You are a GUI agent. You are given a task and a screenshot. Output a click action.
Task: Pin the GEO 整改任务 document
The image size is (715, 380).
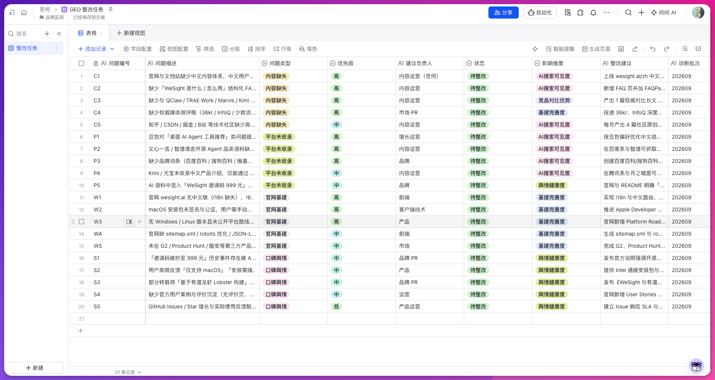tap(111, 9)
